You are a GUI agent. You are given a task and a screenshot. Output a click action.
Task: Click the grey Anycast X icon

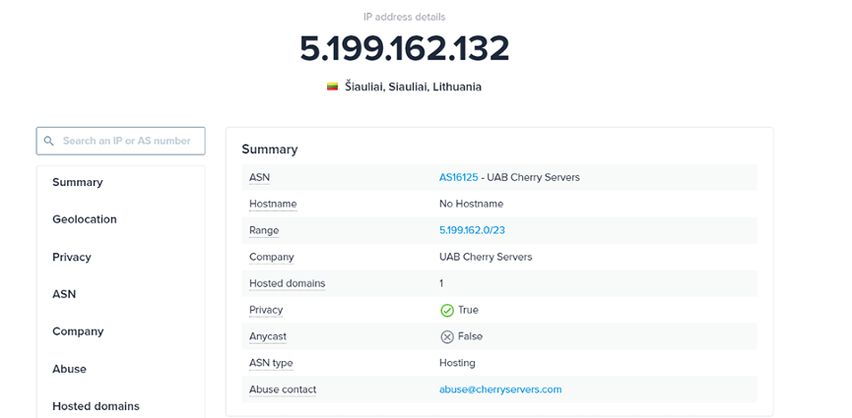446,336
